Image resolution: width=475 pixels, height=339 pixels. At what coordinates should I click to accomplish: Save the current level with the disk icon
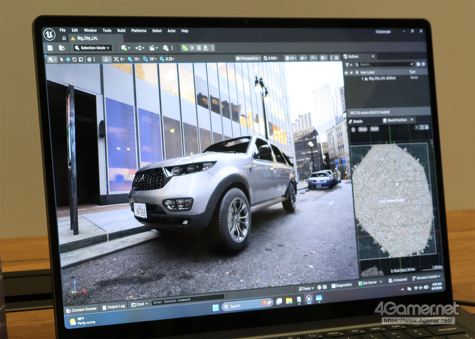[50, 48]
